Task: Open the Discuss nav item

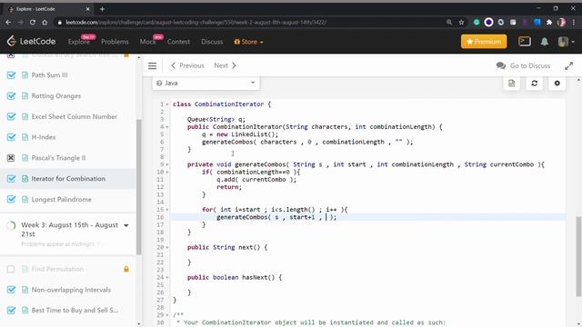Action: (212, 42)
